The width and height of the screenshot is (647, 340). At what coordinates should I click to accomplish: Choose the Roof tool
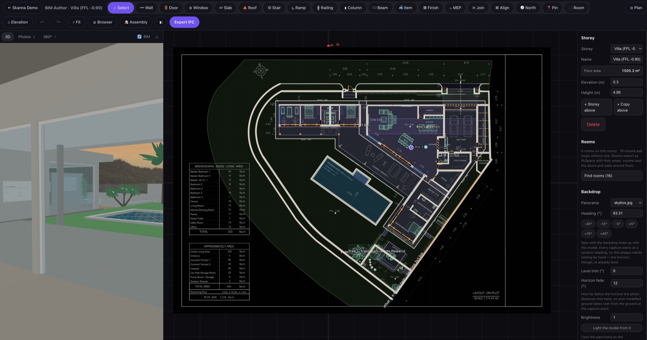250,8
